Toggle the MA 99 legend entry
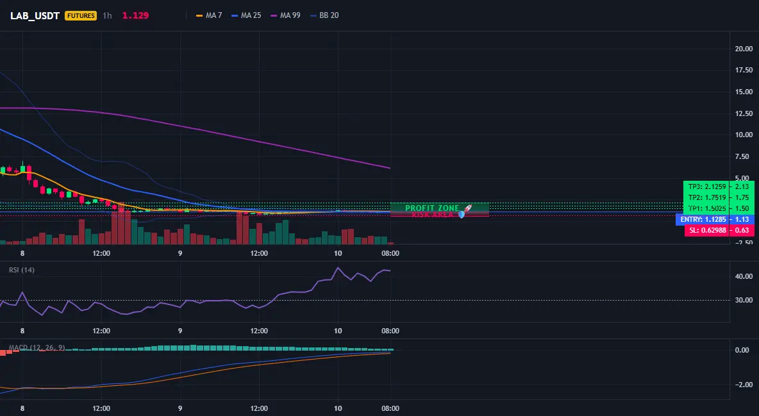The image size is (759, 416). (286, 15)
